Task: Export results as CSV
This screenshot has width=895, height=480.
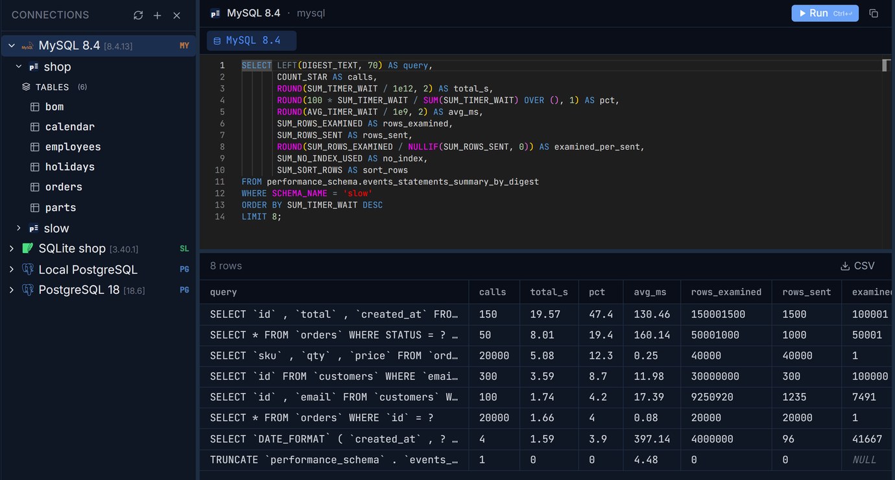Action: 857,266
